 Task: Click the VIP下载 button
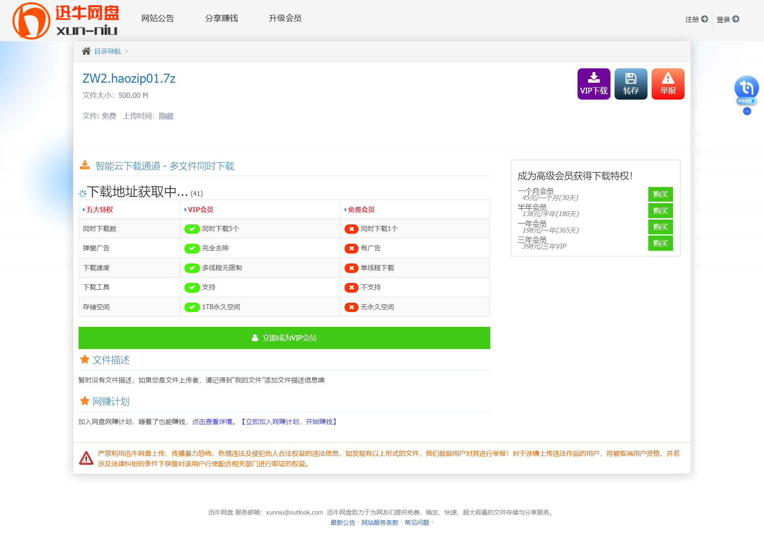point(594,84)
